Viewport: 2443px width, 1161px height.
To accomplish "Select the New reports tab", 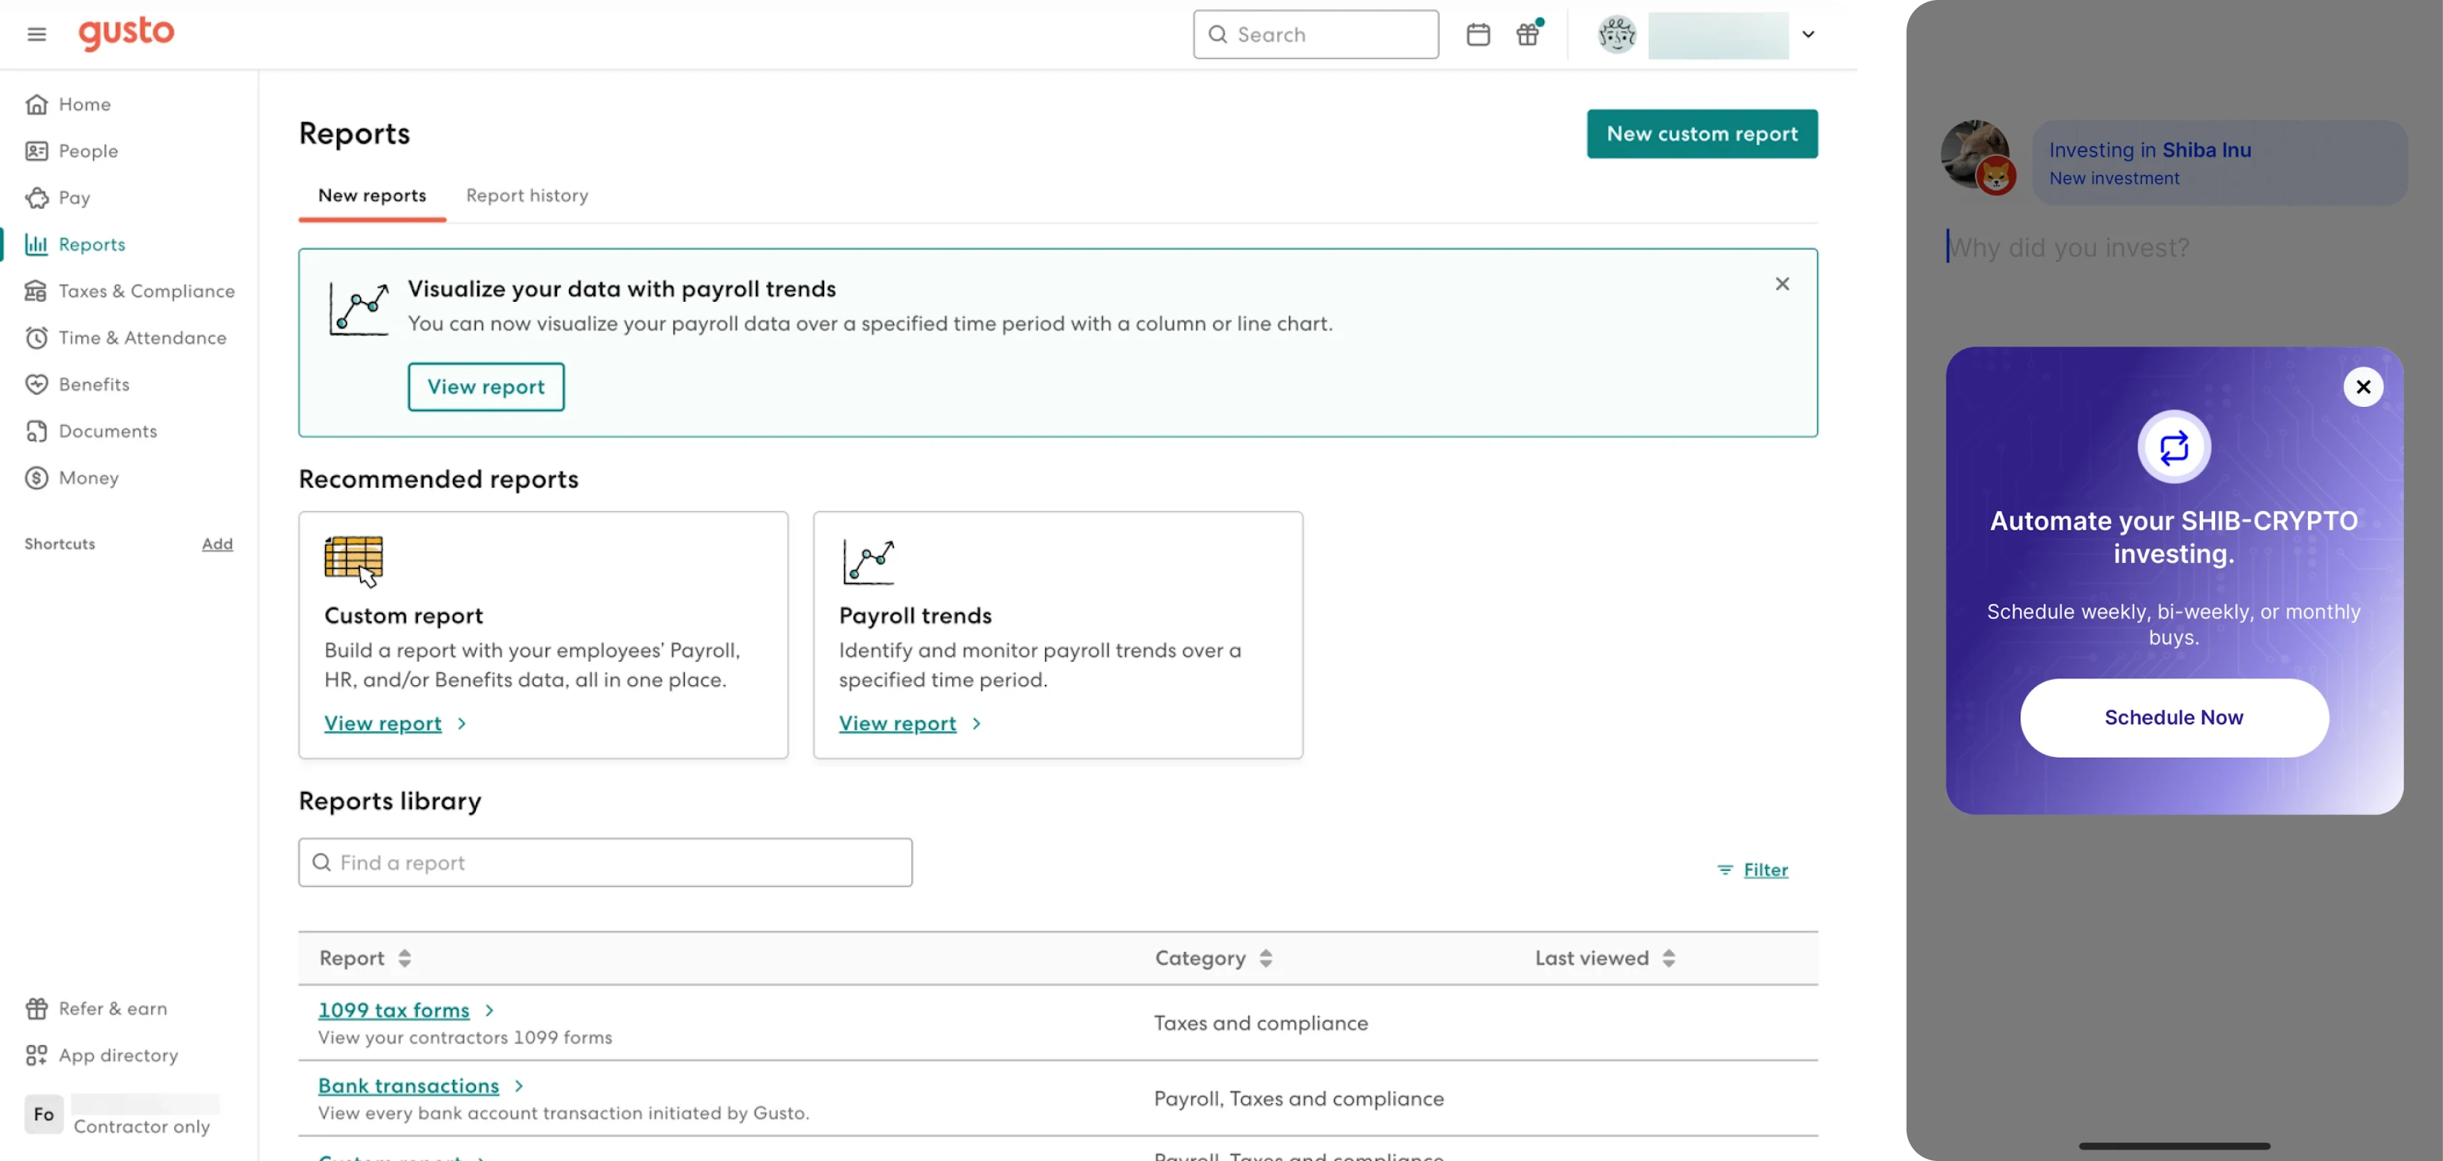I will 372,196.
